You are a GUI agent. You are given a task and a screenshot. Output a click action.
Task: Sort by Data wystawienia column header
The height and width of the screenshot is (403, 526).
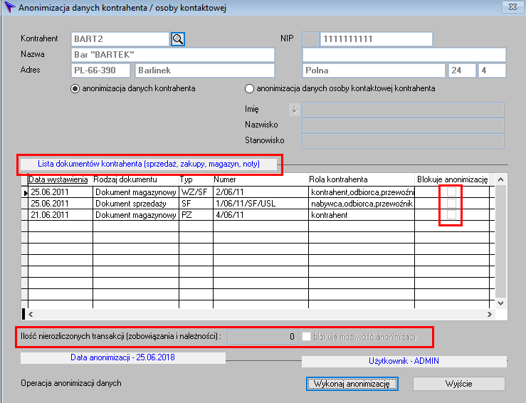click(x=60, y=179)
